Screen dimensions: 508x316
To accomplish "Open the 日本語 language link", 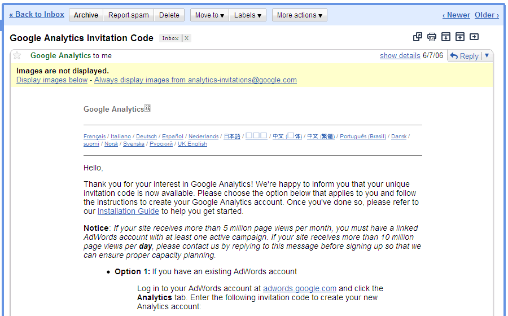I will pos(232,137).
